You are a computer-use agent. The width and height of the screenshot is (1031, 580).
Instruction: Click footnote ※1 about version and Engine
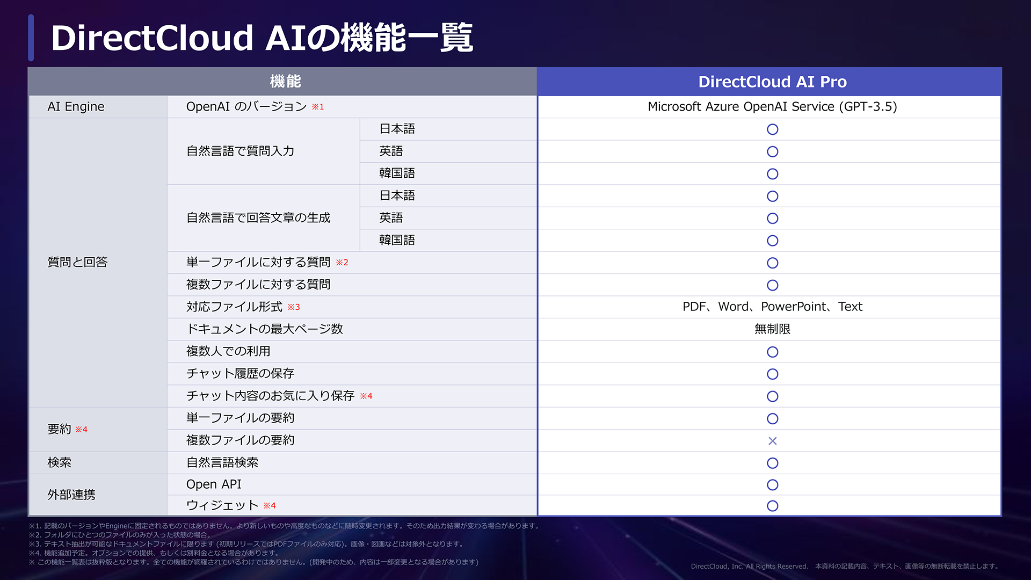pyautogui.click(x=285, y=526)
